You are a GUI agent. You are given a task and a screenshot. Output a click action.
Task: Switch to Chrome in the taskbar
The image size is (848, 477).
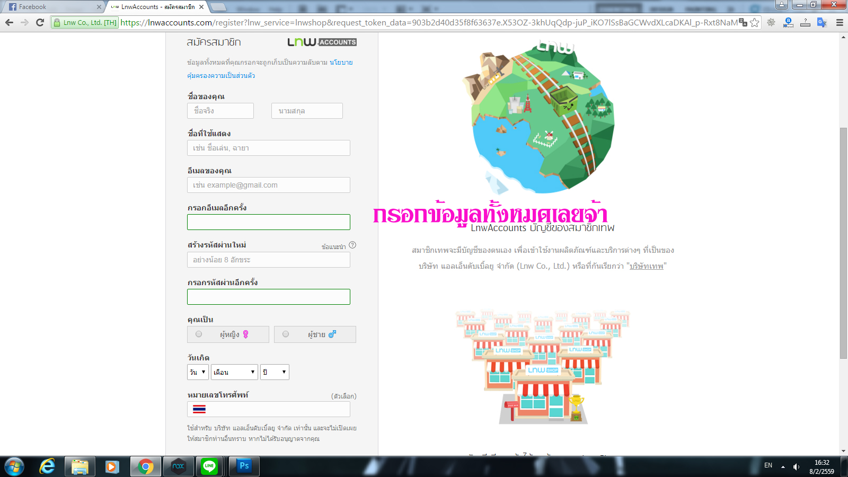145,466
